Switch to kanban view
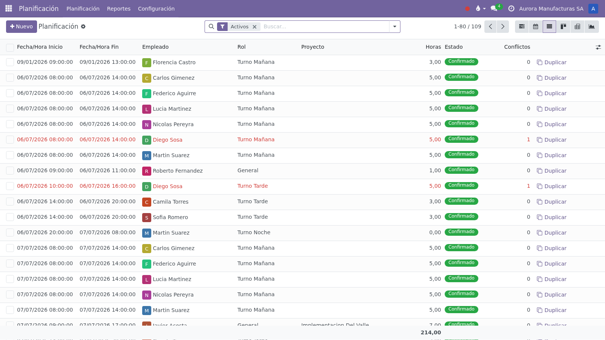605x340 pixels. (563, 26)
